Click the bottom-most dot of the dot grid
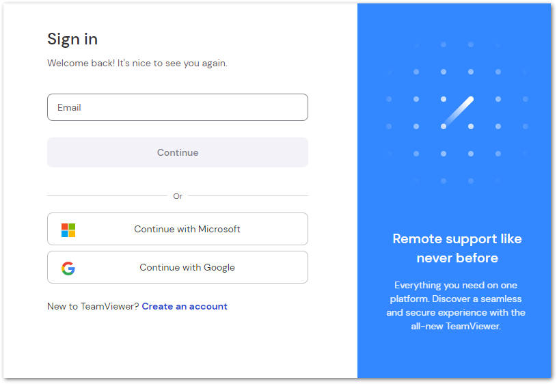Viewport: 557px width, 384px height. click(x=444, y=181)
